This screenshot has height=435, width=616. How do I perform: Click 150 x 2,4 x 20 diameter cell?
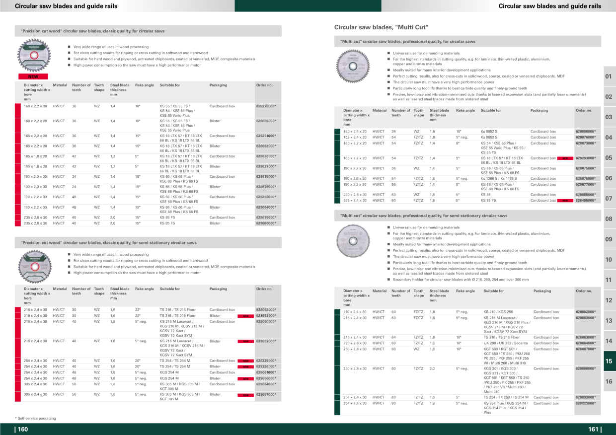pyautogui.click(x=355, y=131)
